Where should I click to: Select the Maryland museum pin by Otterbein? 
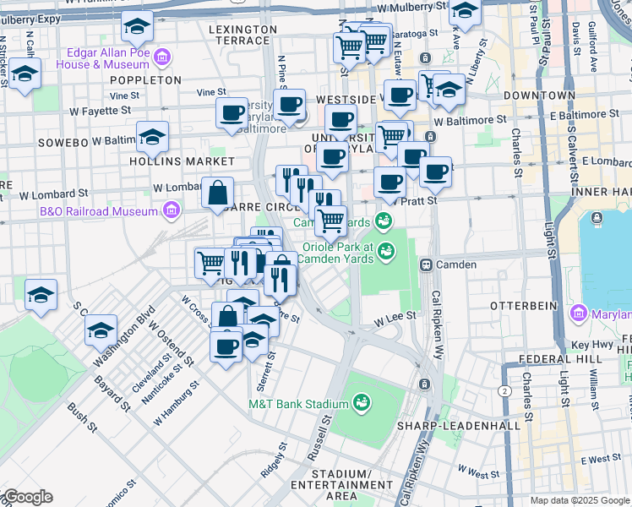click(x=579, y=313)
